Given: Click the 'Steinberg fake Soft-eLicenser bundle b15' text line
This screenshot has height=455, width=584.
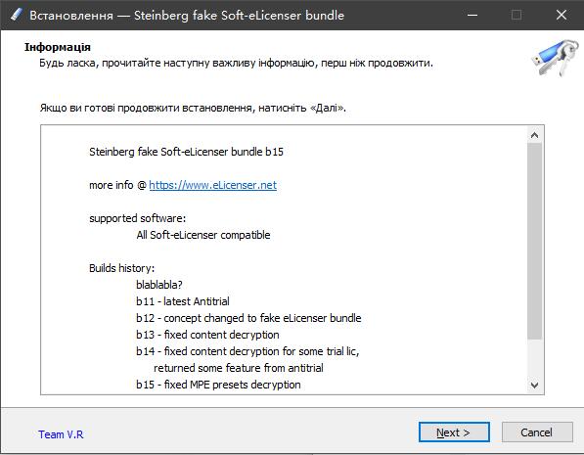Looking at the screenshot, I should 186,152.
